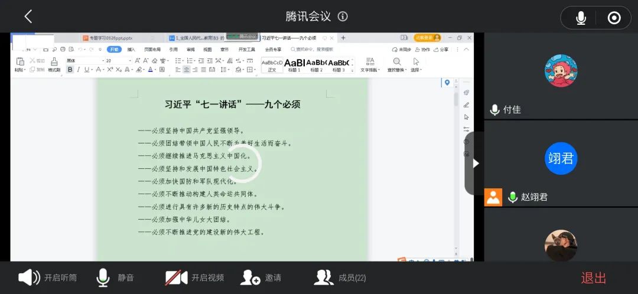Click the Bold icon in WPS ribbon

tap(70, 70)
